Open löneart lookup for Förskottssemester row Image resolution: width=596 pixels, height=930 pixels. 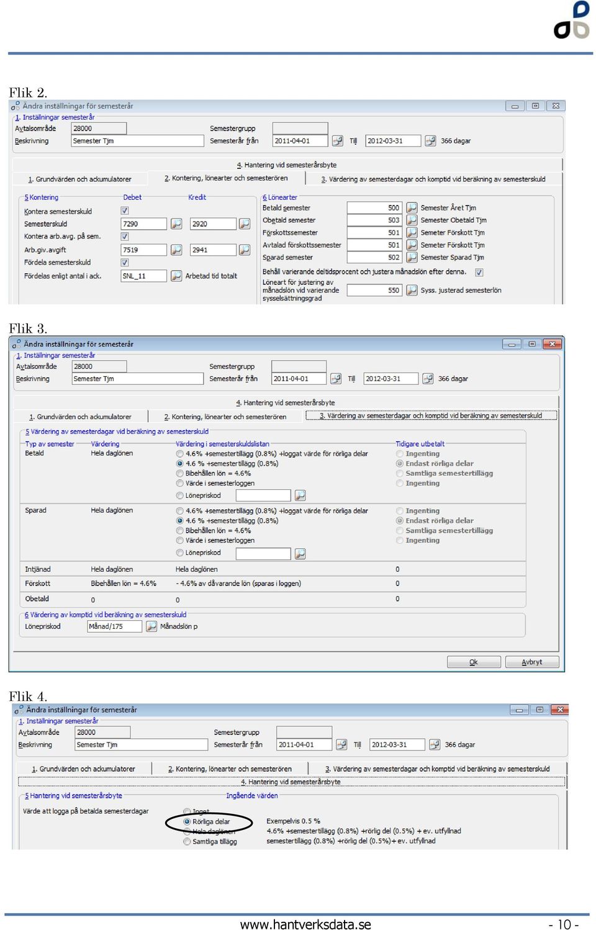(412, 232)
